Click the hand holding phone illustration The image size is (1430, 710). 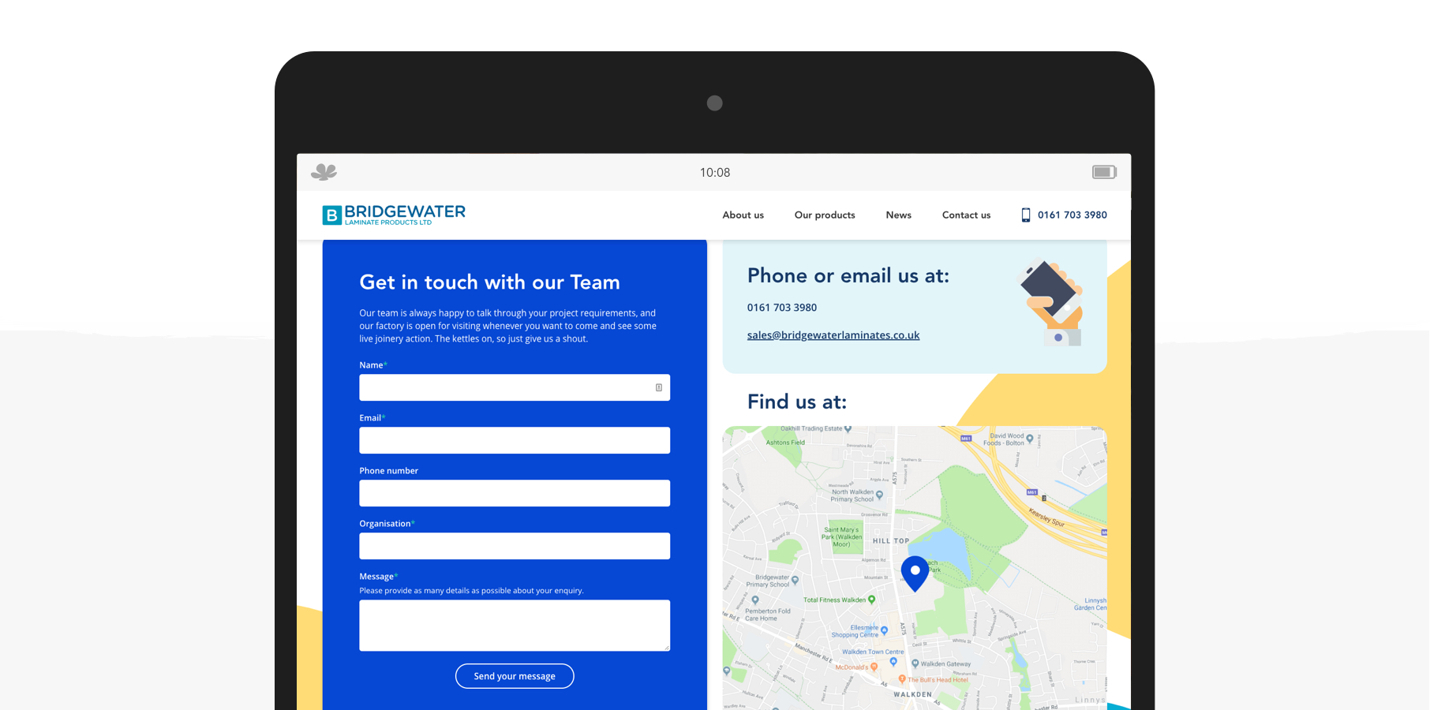click(1052, 303)
